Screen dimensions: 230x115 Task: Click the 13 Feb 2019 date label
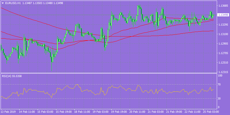8,112
